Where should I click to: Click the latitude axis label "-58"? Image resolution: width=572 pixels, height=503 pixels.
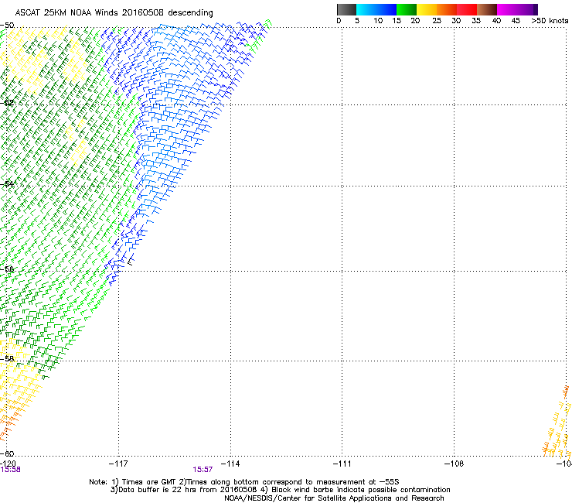coord(7,358)
